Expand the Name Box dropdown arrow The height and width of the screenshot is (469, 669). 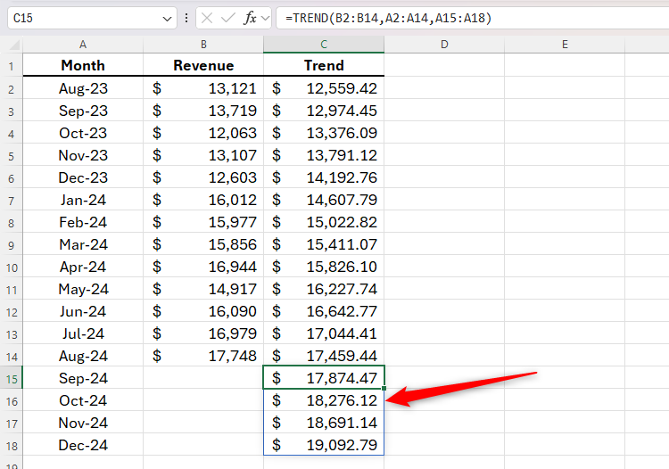[x=167, y=19]
